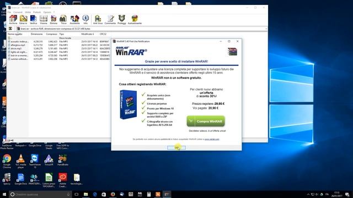Open the tecnologia folder on the desktop
353x198 pixels.
point(77,179)
